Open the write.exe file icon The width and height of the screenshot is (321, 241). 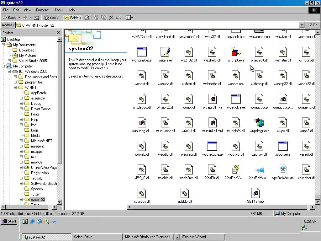165,52
